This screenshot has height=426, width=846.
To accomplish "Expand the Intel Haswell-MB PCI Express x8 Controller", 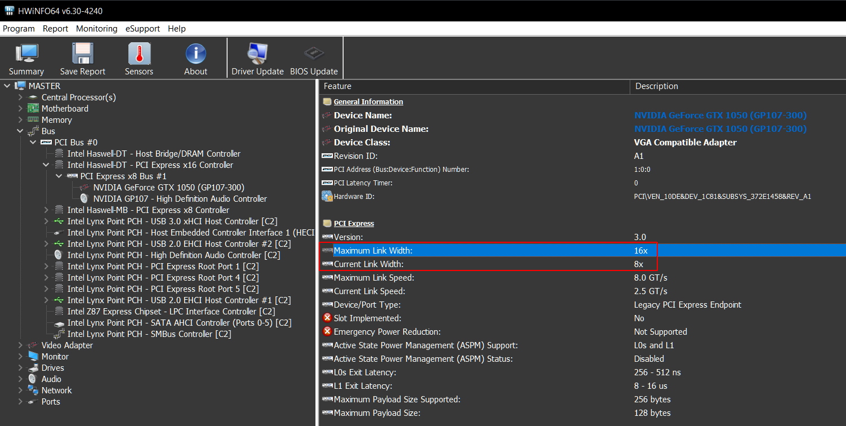I will click(x=46, y=210).
